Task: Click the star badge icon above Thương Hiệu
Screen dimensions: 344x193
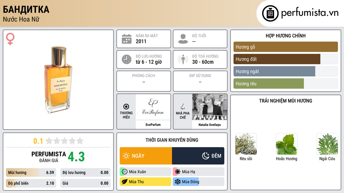Action: 126,107
